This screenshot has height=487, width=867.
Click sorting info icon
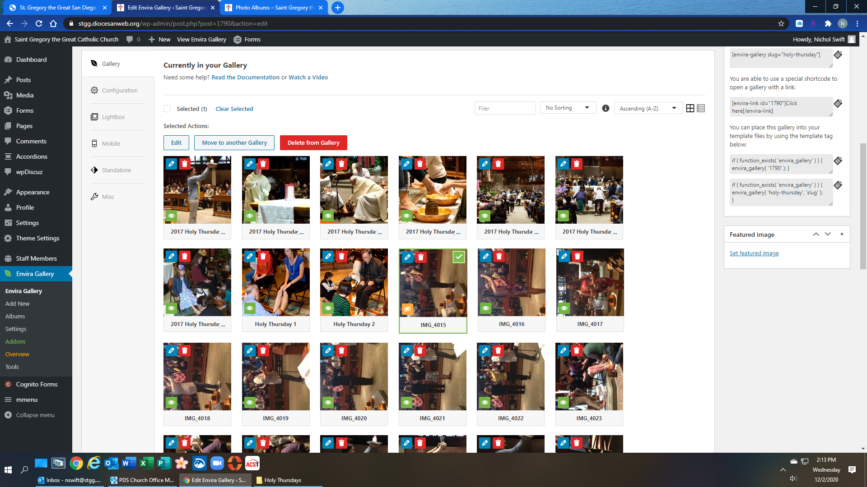606,108
